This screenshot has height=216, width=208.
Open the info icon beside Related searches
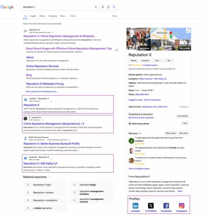(50, 177)
